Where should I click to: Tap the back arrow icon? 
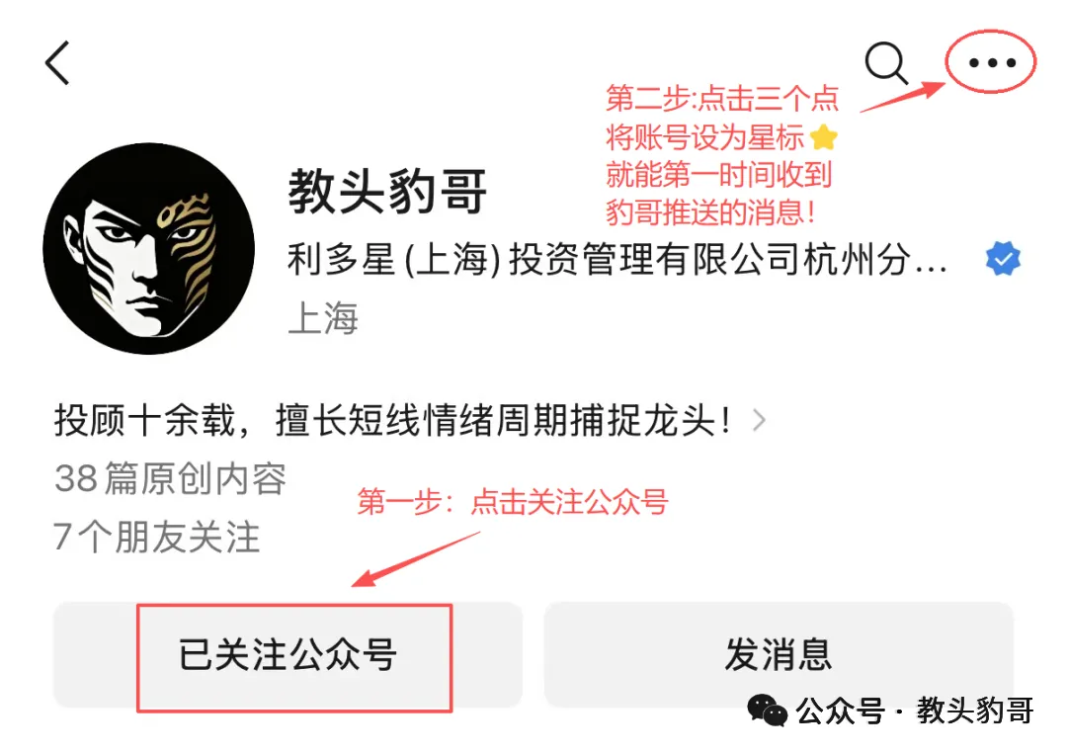click(57, 62)
